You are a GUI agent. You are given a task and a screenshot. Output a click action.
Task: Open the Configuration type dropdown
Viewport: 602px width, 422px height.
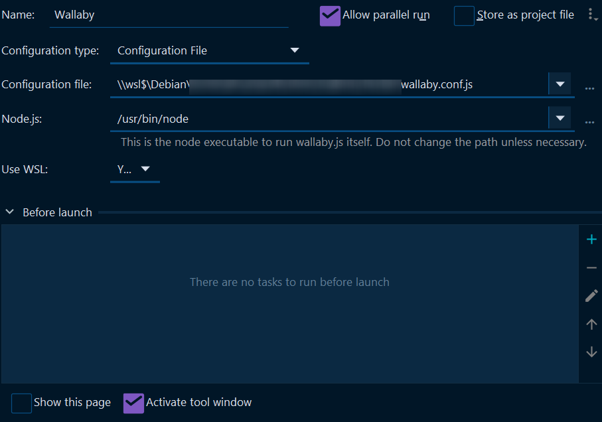coord(295,50)
